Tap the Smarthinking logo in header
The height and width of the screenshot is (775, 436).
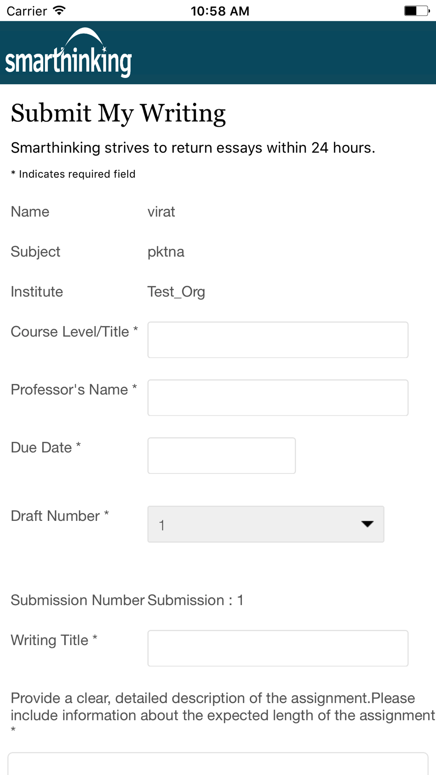[x=68, y=53]
